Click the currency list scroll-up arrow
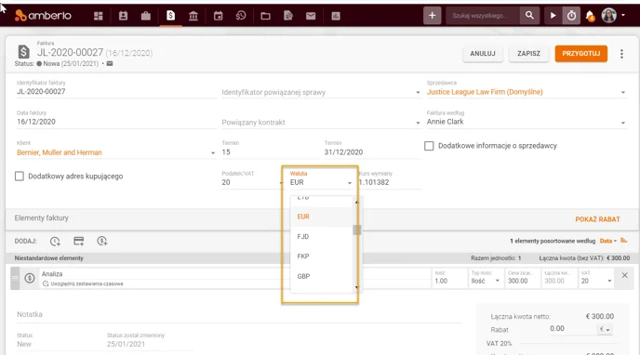The image size is (640, 355). tap(356, 202)
